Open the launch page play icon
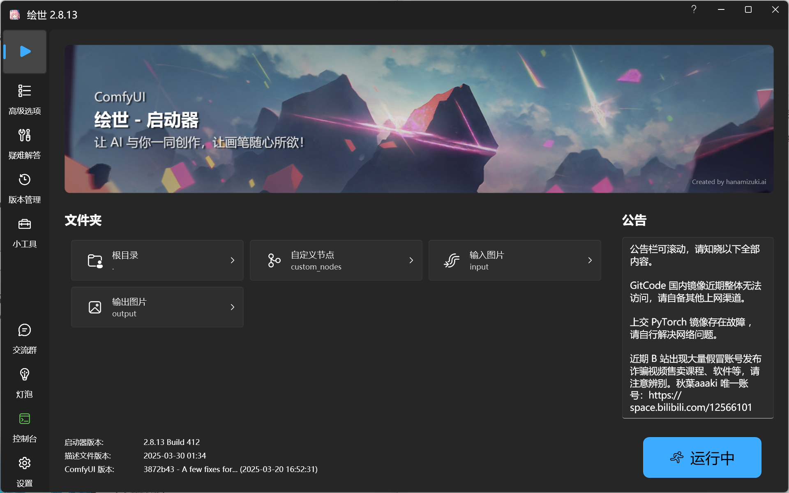This screenshot has width=789, height=493. point(25,51)
